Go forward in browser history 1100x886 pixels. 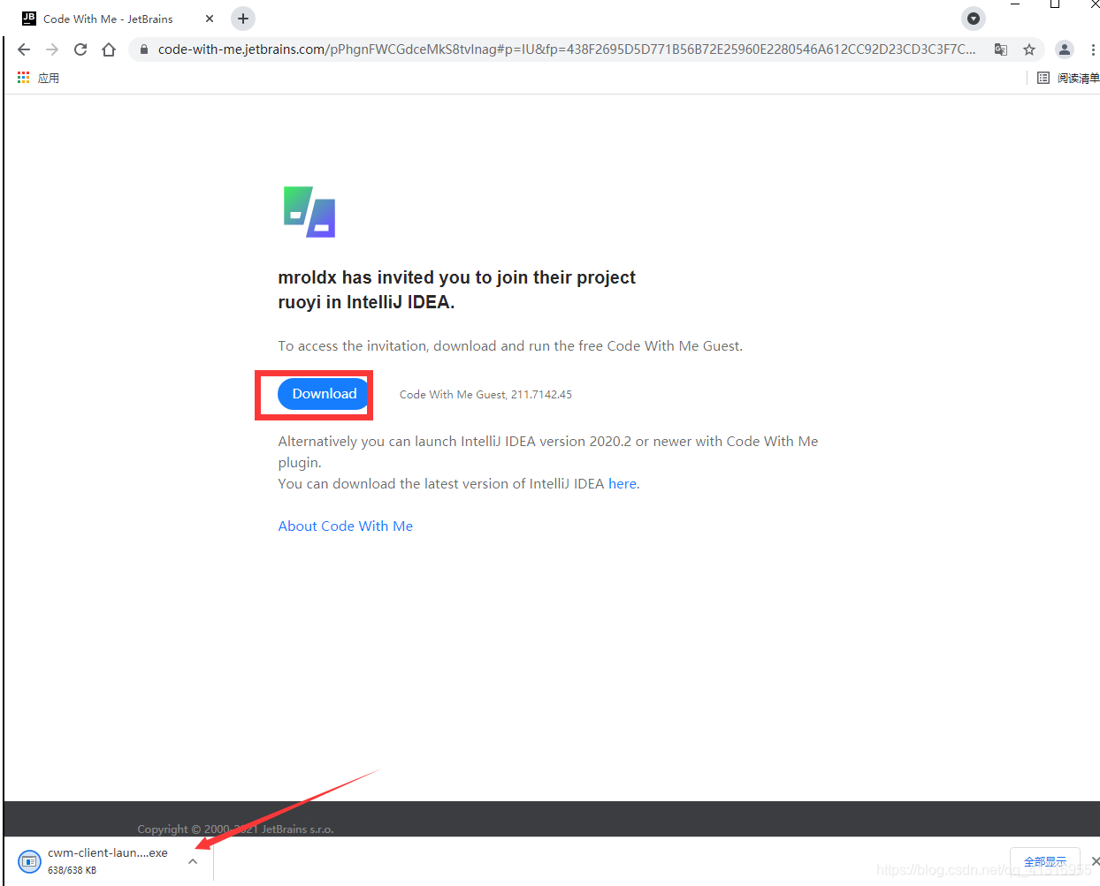(x=52, y=49)
